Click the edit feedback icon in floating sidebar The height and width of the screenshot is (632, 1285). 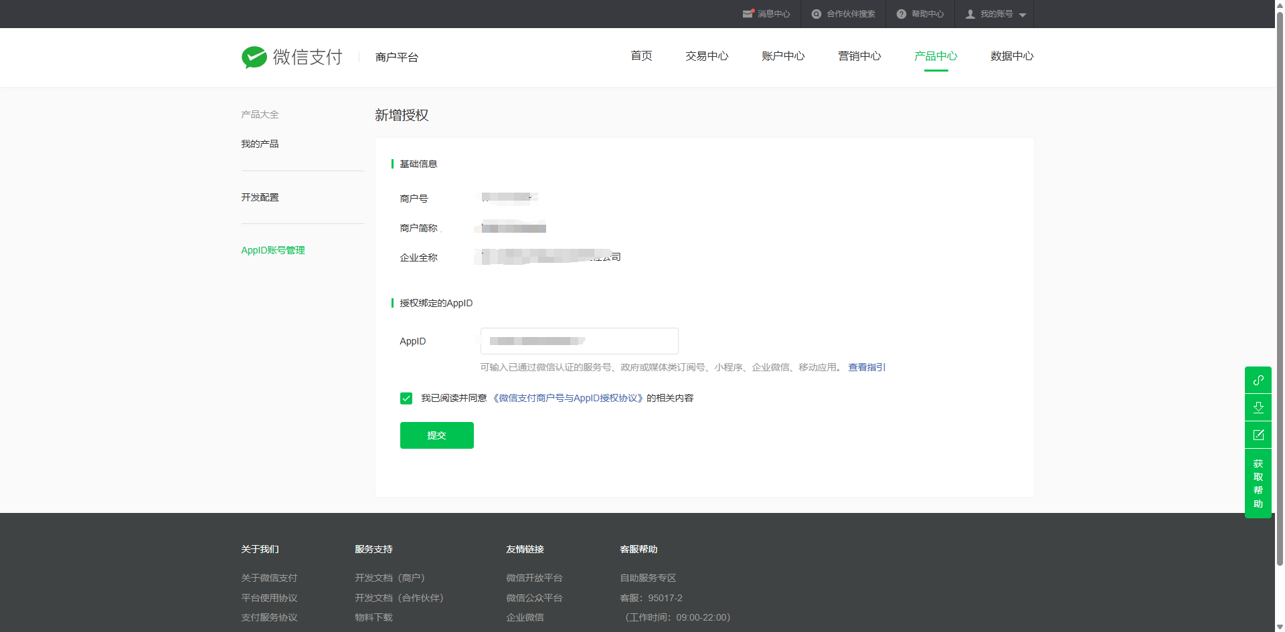(1258, 435)
